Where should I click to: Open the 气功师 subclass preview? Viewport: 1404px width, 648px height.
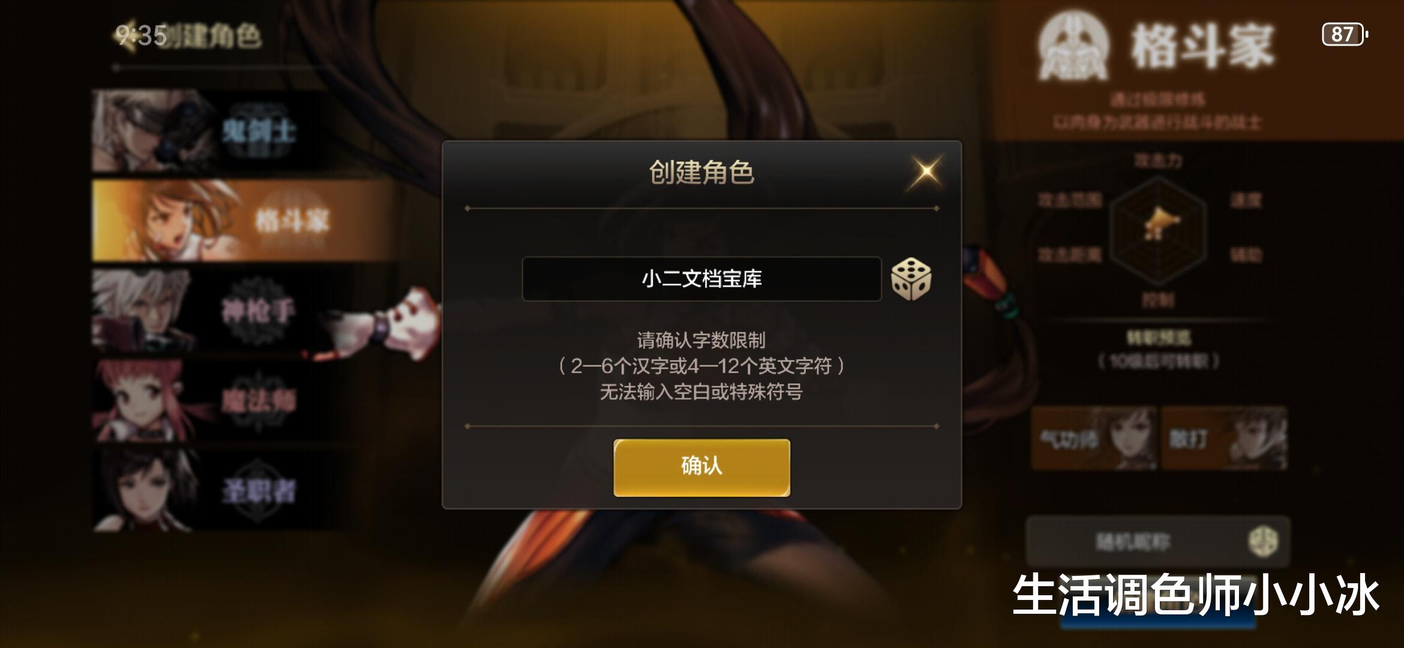click(1093, 438)
